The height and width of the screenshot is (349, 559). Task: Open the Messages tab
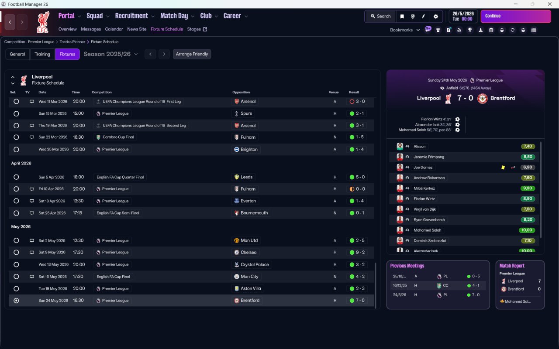[91, 29]
